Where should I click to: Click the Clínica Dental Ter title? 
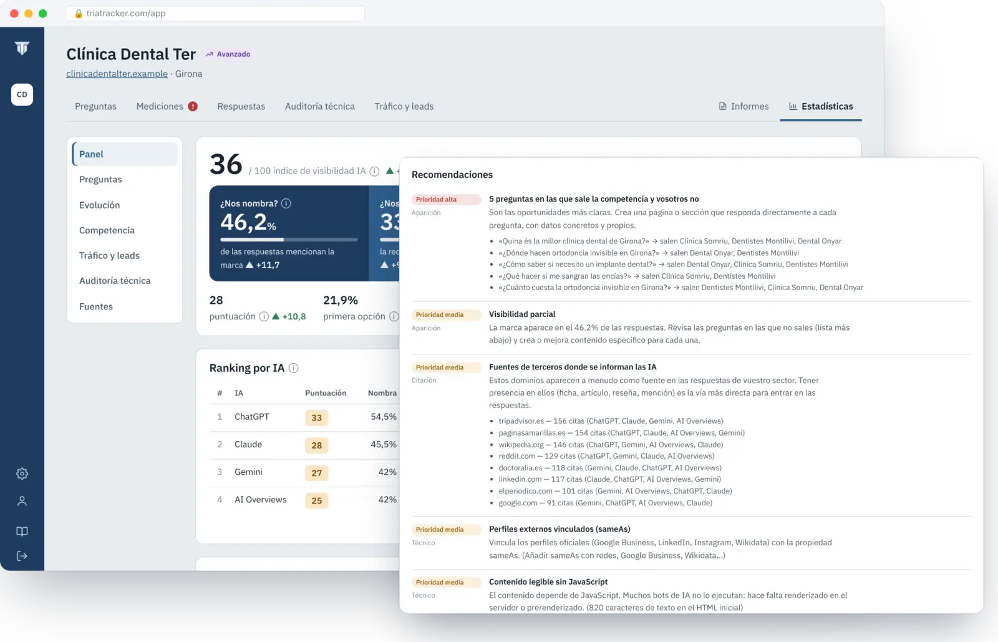click(x=131, y=54)
